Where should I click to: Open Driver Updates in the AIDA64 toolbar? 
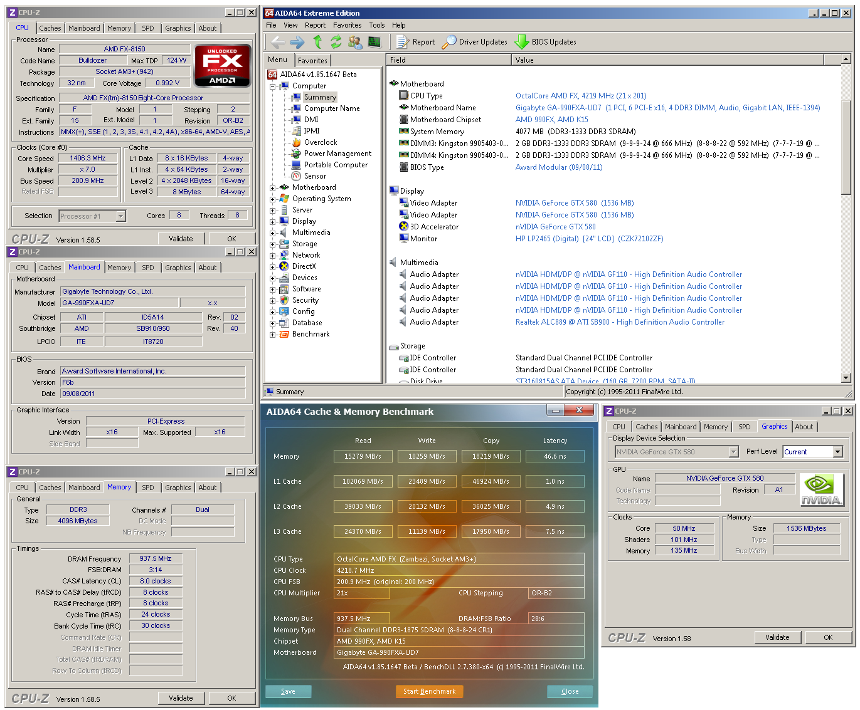coord(475,42)
